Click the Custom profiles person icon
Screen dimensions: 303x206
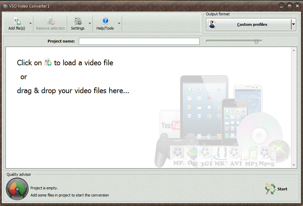click(212, 24)
